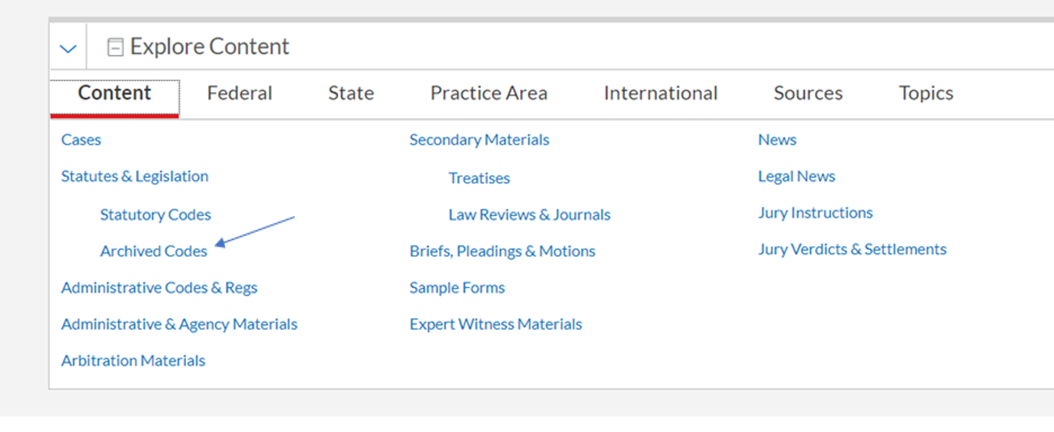Screen dimensions: 1054x432
Task: Open Administrative Codes & Regs
Action: (x=159, y=287)
